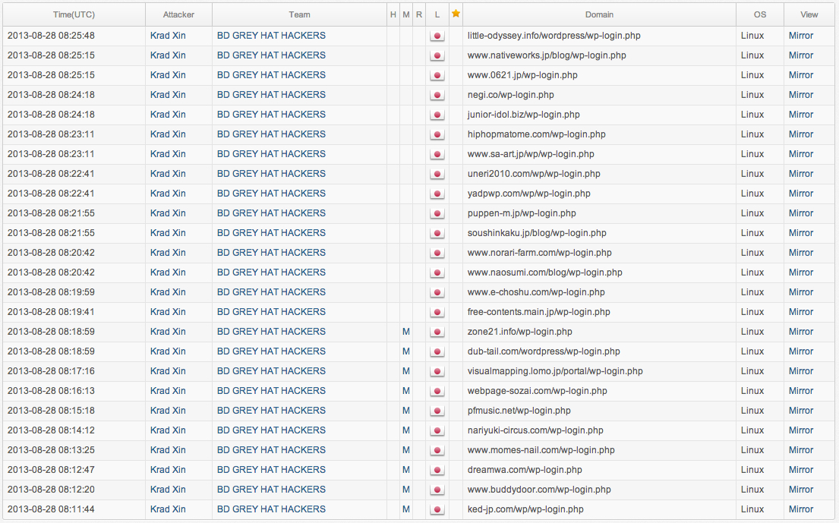Click the H column header

coord(393,14)
